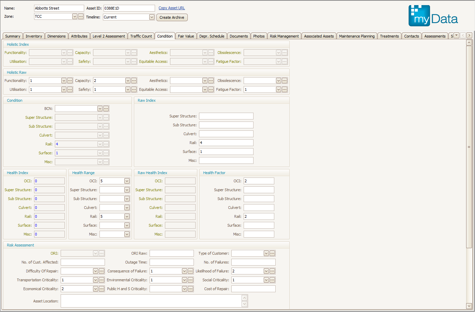Open the Risk Management tab
Viewport: 475px width, 312px height.
284,36
